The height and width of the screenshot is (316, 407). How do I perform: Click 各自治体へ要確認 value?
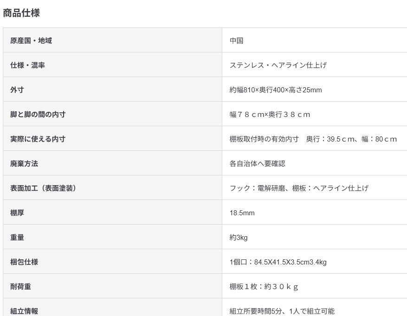coord(257,163)
